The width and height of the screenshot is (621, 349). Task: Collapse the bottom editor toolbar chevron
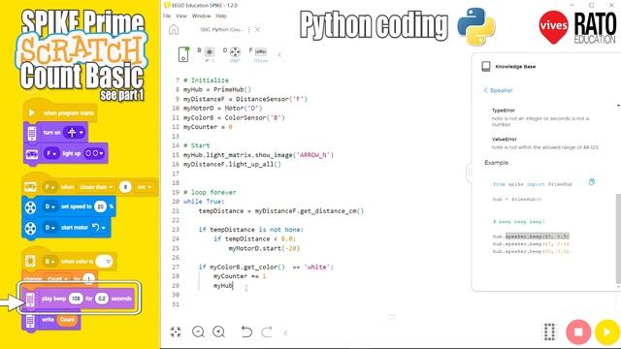(285, 333)
